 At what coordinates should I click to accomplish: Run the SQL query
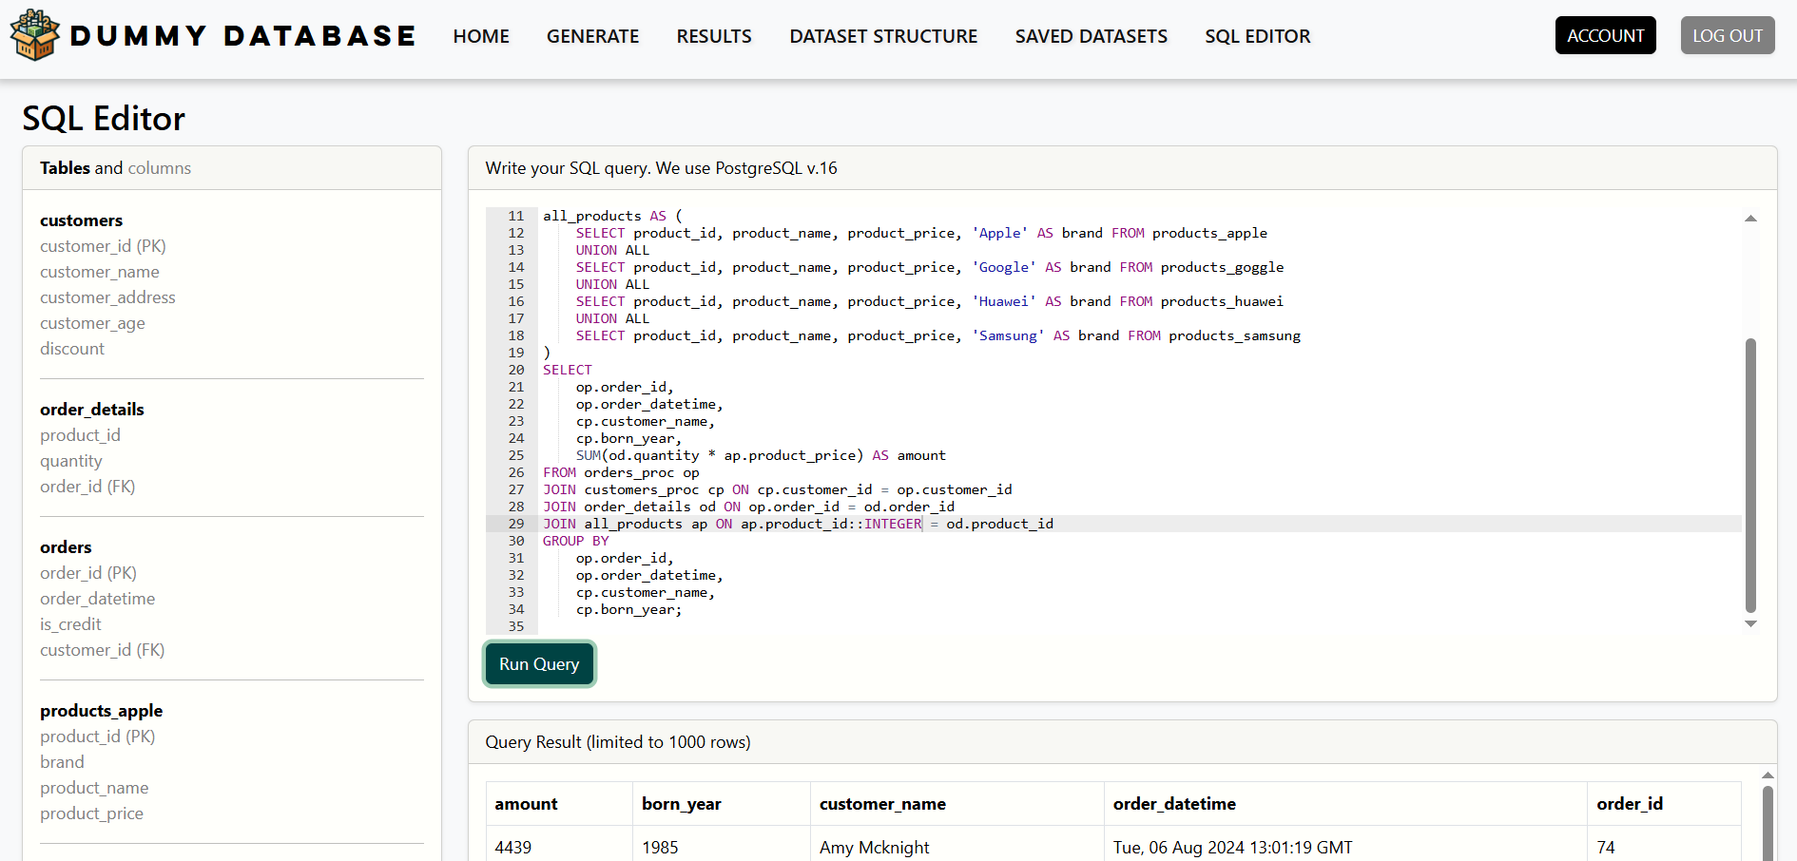(x=539, y=664)
